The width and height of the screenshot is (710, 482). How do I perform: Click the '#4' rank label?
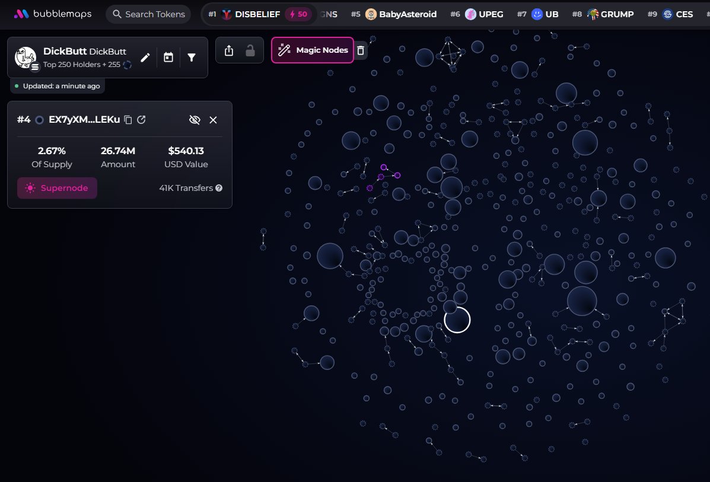(x=24, y=120)
